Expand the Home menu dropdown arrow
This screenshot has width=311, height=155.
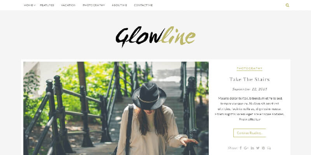click(x=35, y=5)
